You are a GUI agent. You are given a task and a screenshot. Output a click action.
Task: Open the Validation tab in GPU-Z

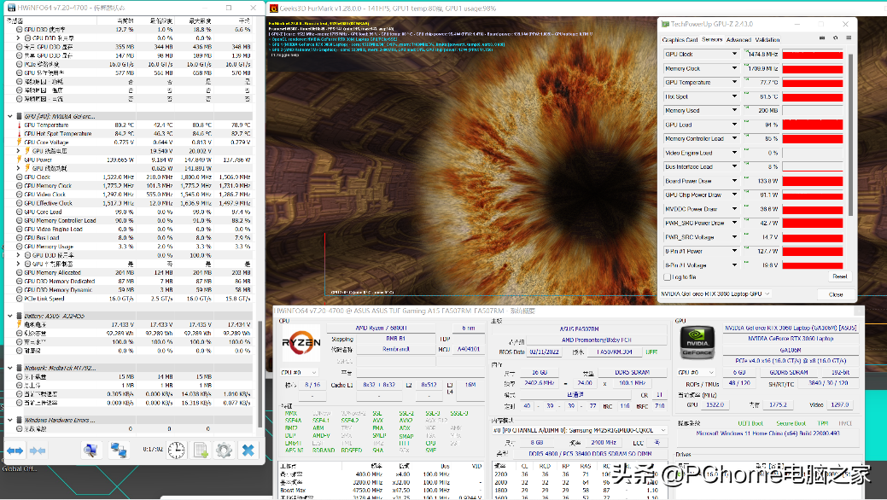coord(767,39)
